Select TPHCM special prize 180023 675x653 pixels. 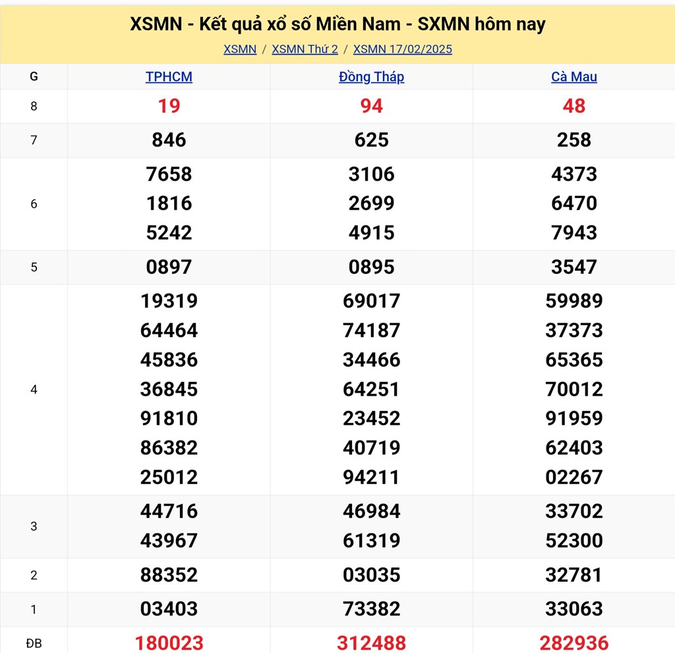(169, 643)
